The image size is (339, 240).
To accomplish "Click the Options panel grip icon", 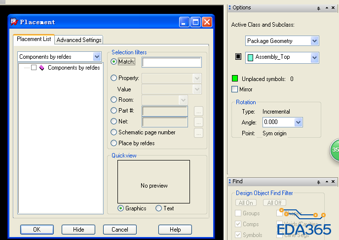I will [229, 7].
